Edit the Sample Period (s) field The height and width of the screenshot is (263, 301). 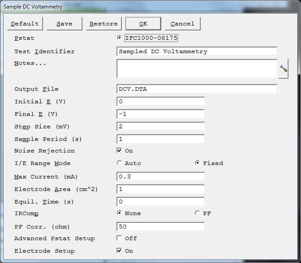160,139
